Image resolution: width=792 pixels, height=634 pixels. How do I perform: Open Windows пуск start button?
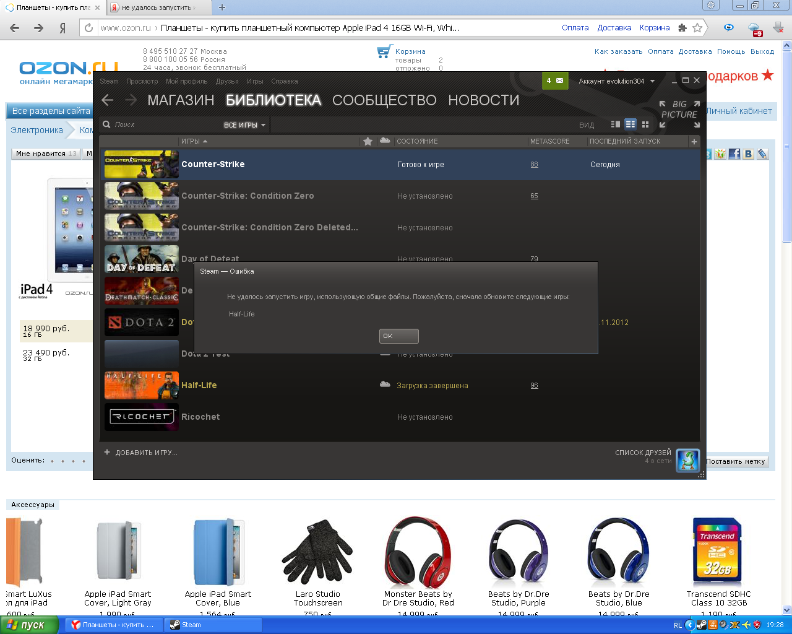pos(29,625)
